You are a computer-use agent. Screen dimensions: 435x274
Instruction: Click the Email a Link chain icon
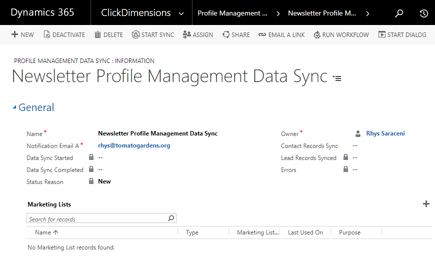pos(262,34)
